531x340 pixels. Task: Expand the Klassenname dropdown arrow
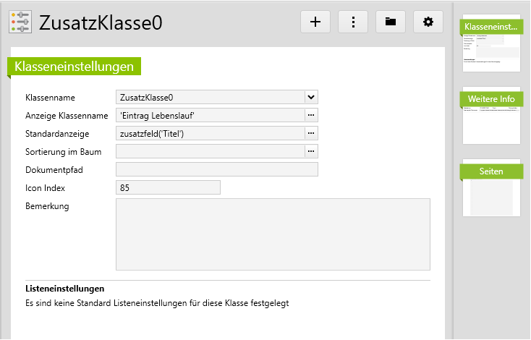[311, 97]
